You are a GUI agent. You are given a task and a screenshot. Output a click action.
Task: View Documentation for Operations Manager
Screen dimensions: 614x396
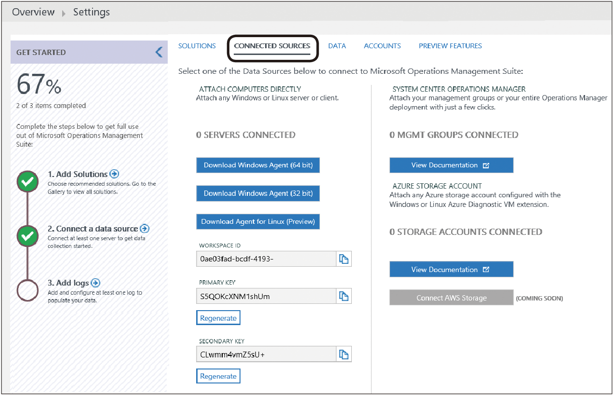coord(452,165)
